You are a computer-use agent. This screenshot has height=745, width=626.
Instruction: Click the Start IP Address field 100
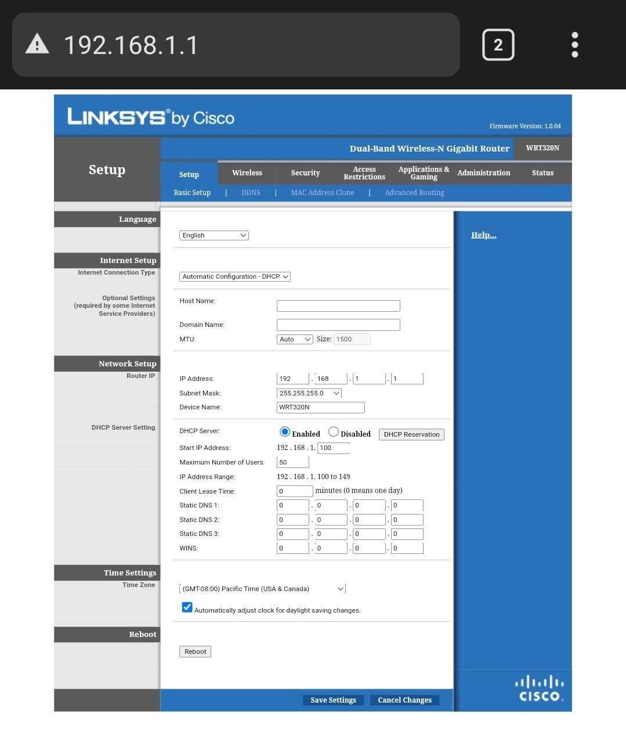[334, 448]
